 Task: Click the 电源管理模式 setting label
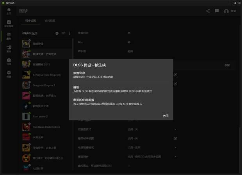86,148
